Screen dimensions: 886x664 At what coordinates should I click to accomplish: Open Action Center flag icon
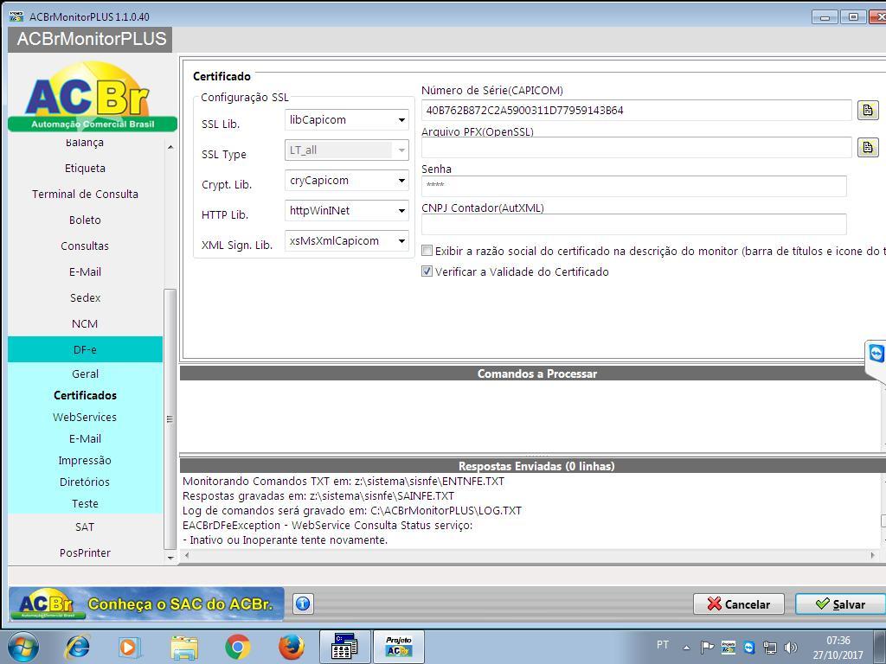tap(707, 648)
